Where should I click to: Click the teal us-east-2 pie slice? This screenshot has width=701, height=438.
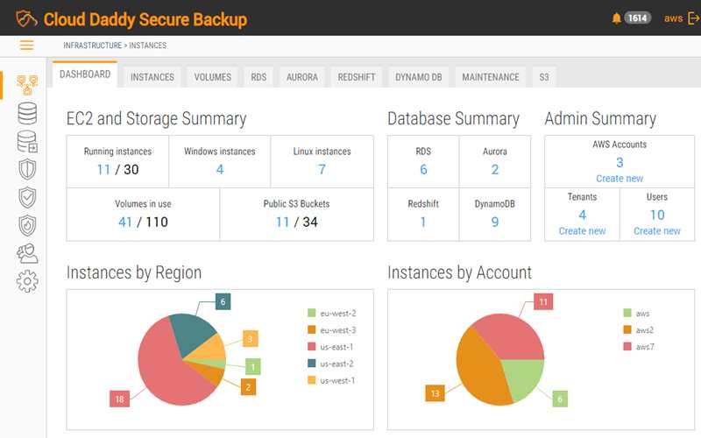coord(190,332)
